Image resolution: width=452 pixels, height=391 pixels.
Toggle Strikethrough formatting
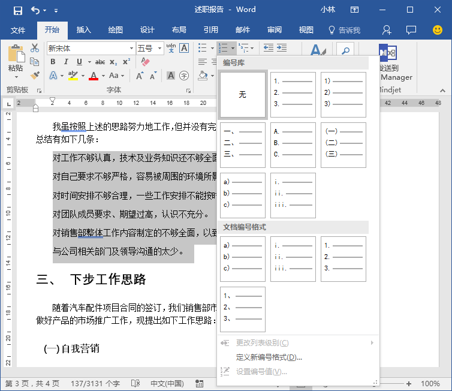coord(100,62)
